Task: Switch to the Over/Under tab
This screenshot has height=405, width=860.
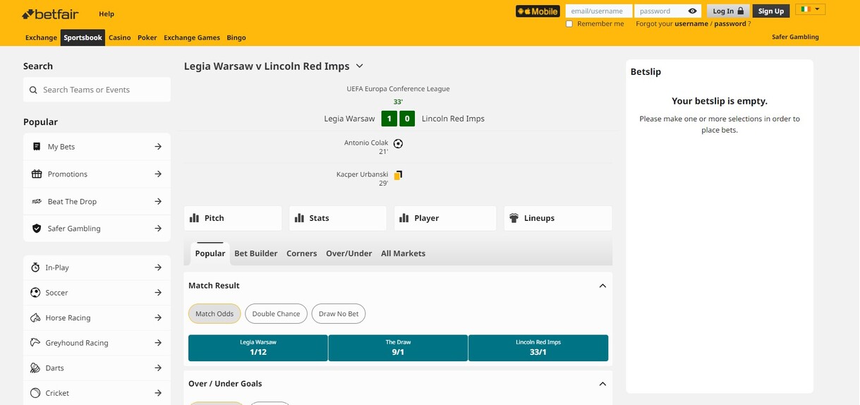Action: 349,253
